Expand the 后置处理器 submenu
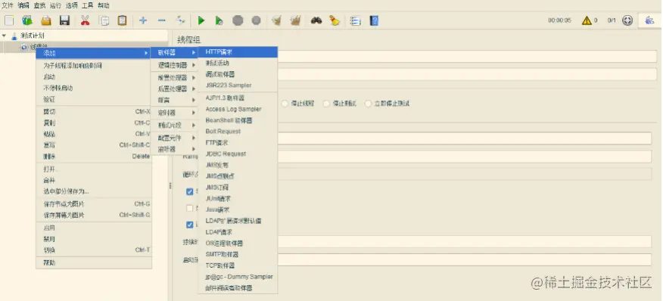Screen dimensions: 663x301 coord(174,88)
